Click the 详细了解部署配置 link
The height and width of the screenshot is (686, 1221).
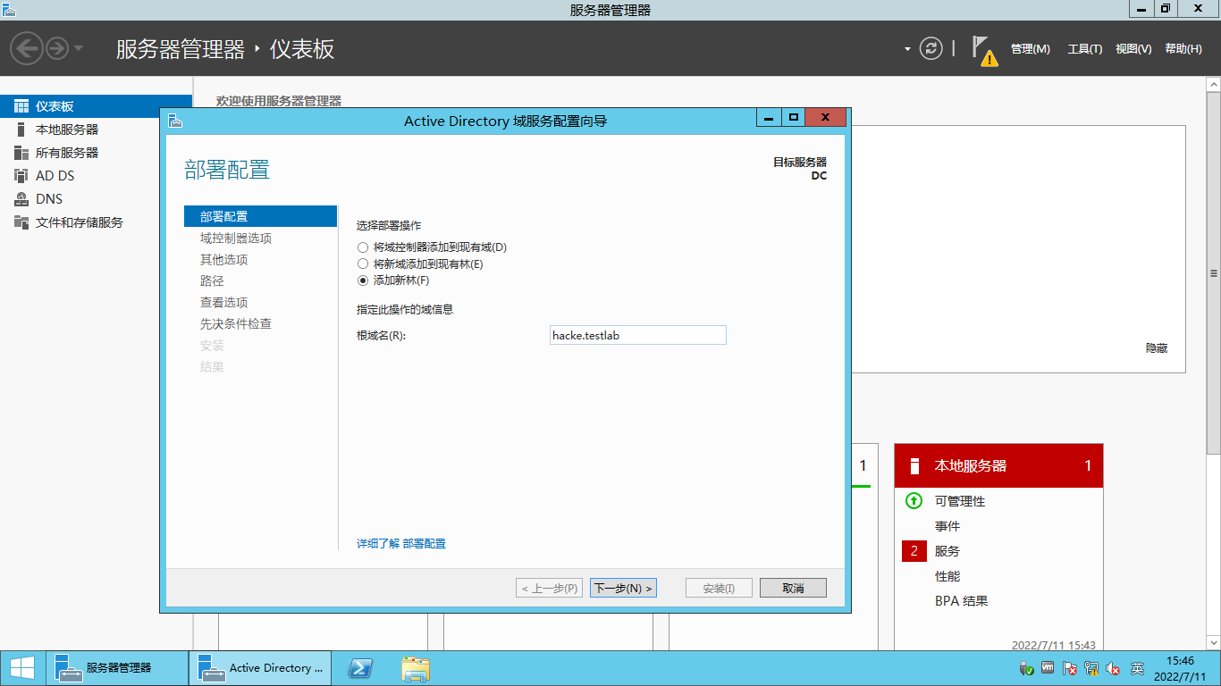click(402, 543)
